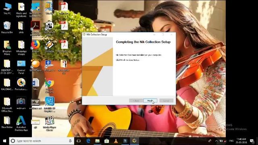Select the Intel HD Graphics shortcut
This screenshot has height=145, width=258.
(49, 105)
